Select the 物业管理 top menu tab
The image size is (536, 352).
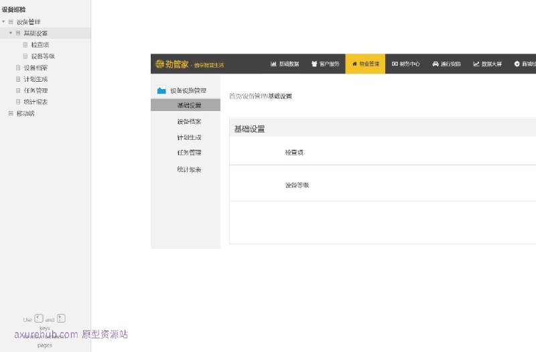[x=365, y=64]
